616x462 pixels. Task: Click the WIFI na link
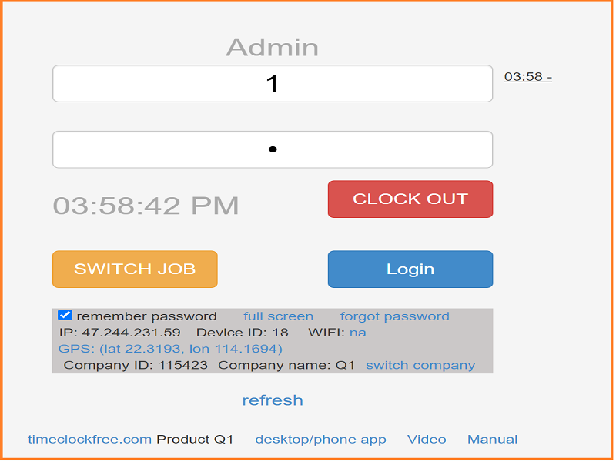coord(357,333)
